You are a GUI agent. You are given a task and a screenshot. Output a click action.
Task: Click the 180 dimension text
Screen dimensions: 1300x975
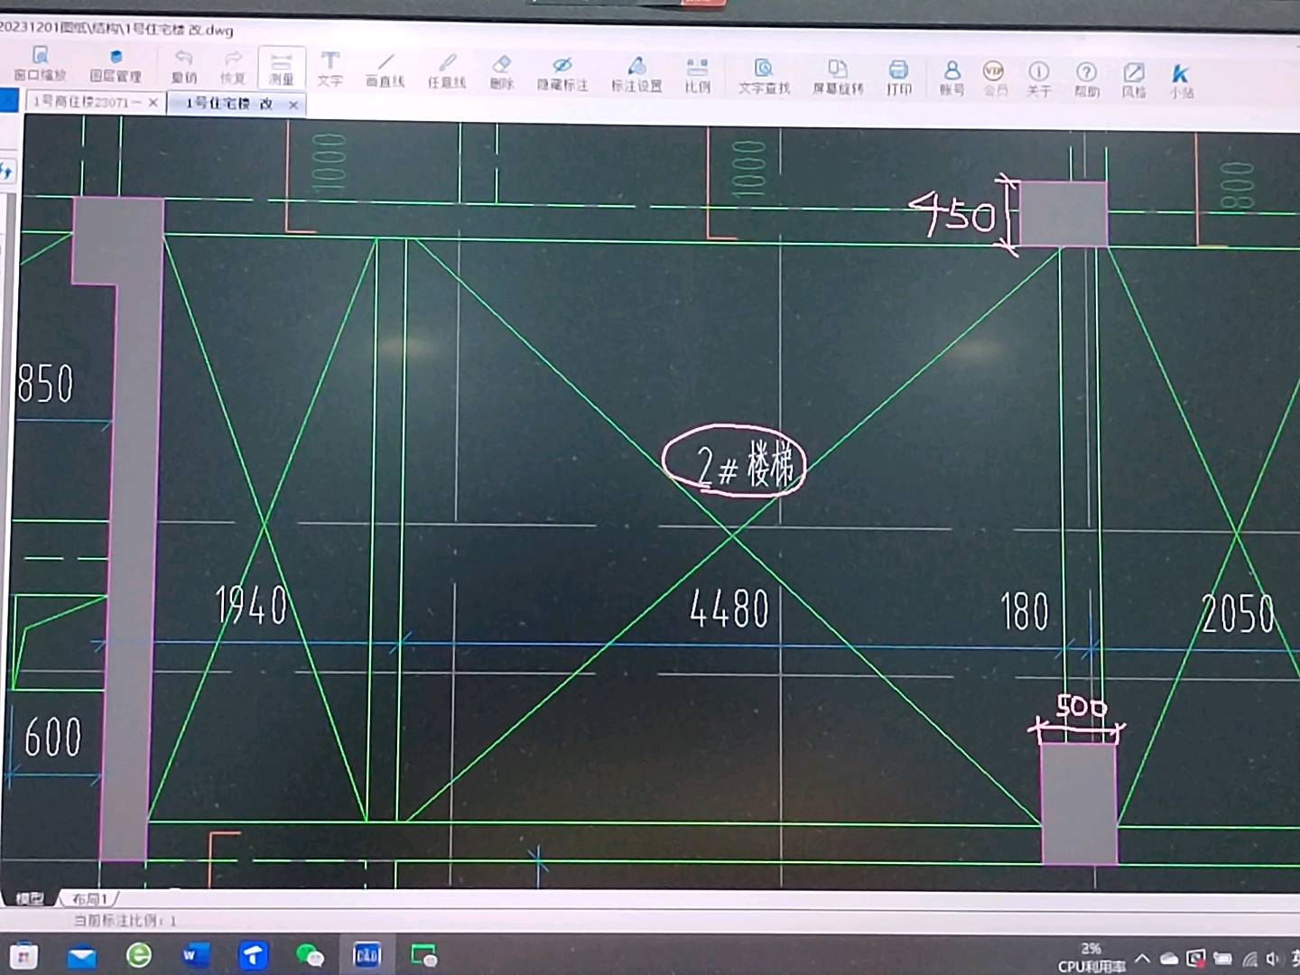pyautogui.click(x=1025, y=610)
